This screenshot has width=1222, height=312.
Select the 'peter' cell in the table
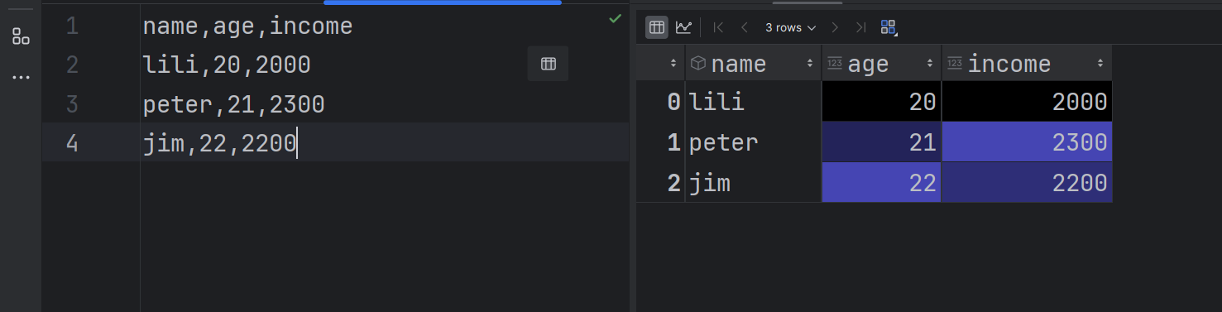[754, 142]
